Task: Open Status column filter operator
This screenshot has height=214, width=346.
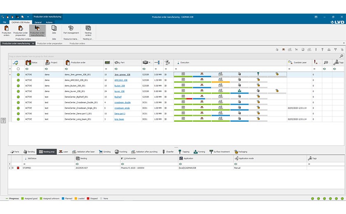Action: click(27, 69)
